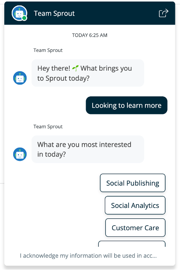Click the "Looking to learn more" sent message

(127, 105)
